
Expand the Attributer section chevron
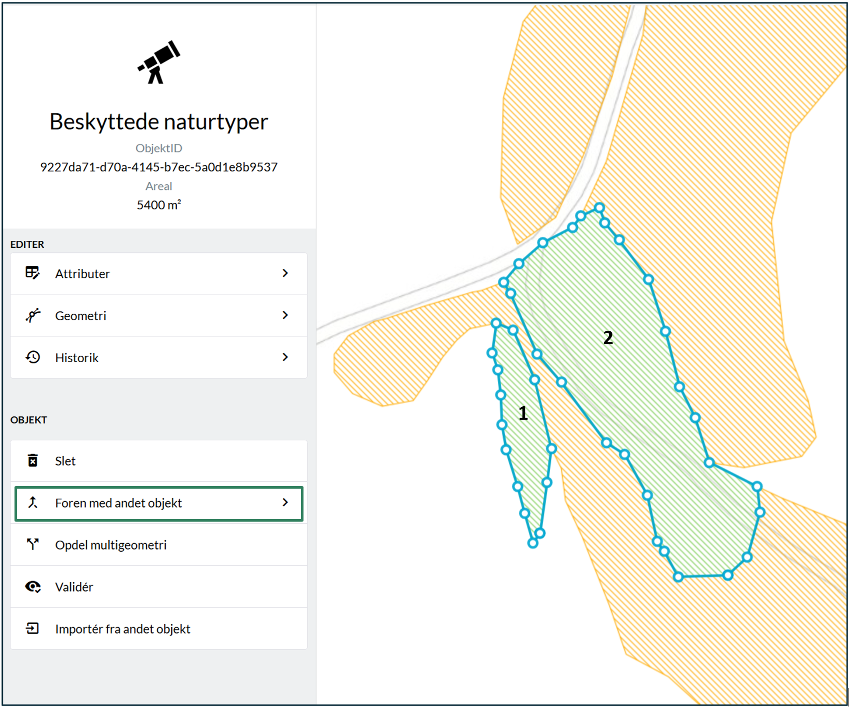pos(285,273)
